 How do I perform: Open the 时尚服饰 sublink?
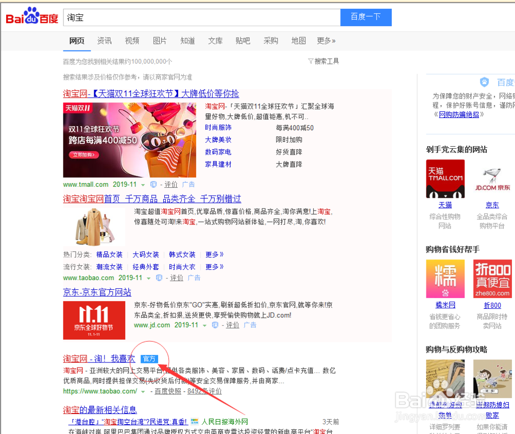click(218, 127)
